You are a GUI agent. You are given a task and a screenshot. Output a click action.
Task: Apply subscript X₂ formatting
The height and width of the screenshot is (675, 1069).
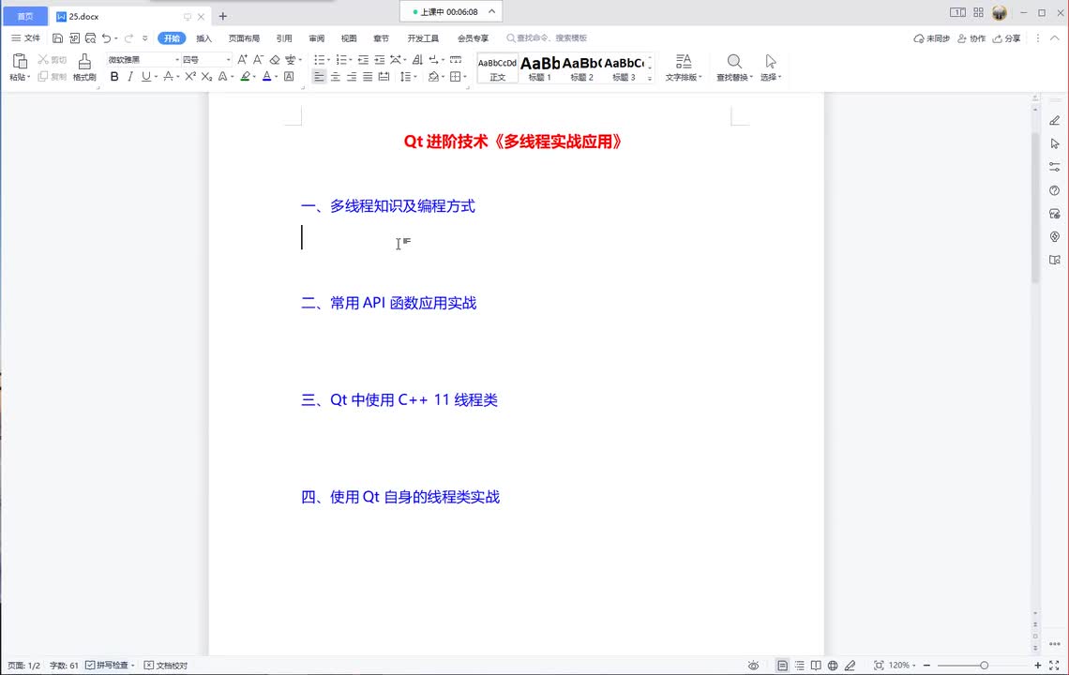pos(206,76)
